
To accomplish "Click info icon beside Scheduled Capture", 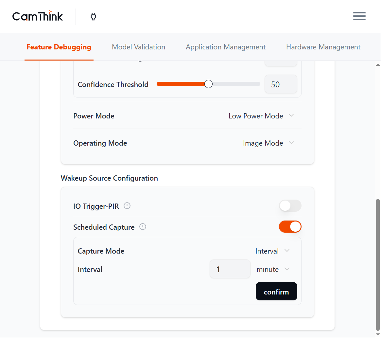I will pos(143,227).
